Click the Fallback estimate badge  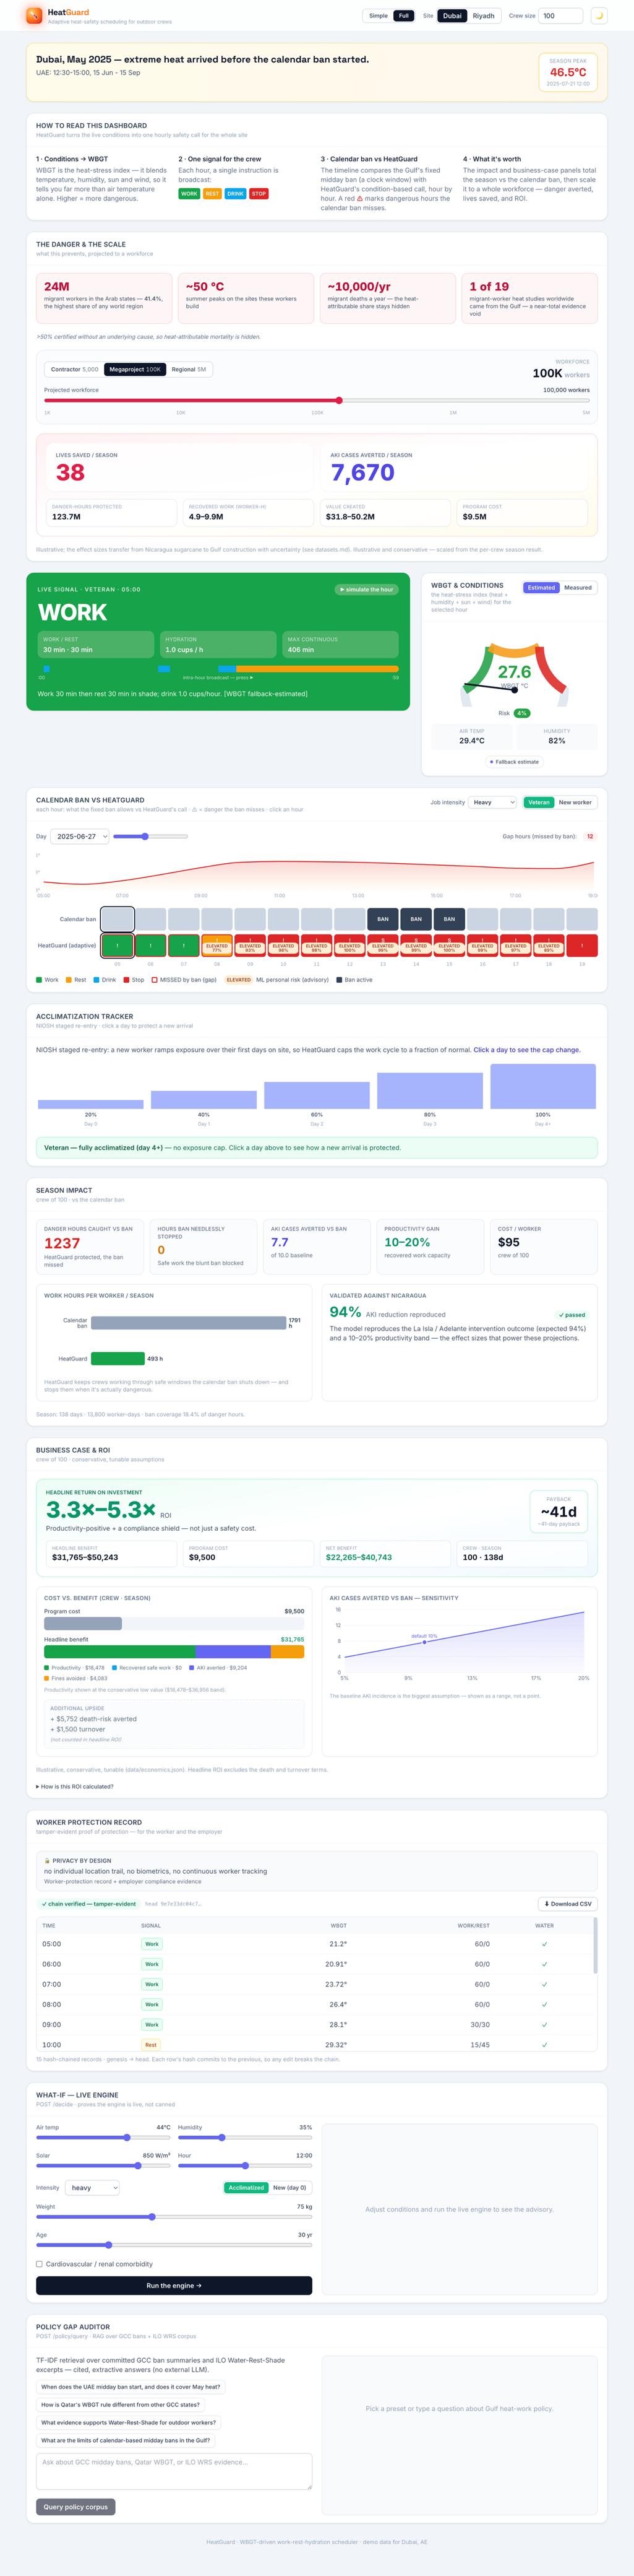(514, 762)
